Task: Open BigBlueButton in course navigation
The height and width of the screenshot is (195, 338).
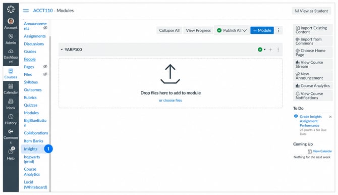Action: [x=35, y=123]
